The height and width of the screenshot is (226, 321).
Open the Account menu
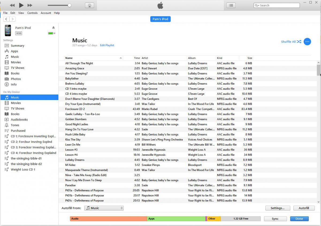pos(46,13)
